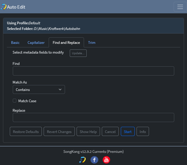Screen dimensions: 187x165
Task: Open the YouTube channel icon
Action: point(106,160)
